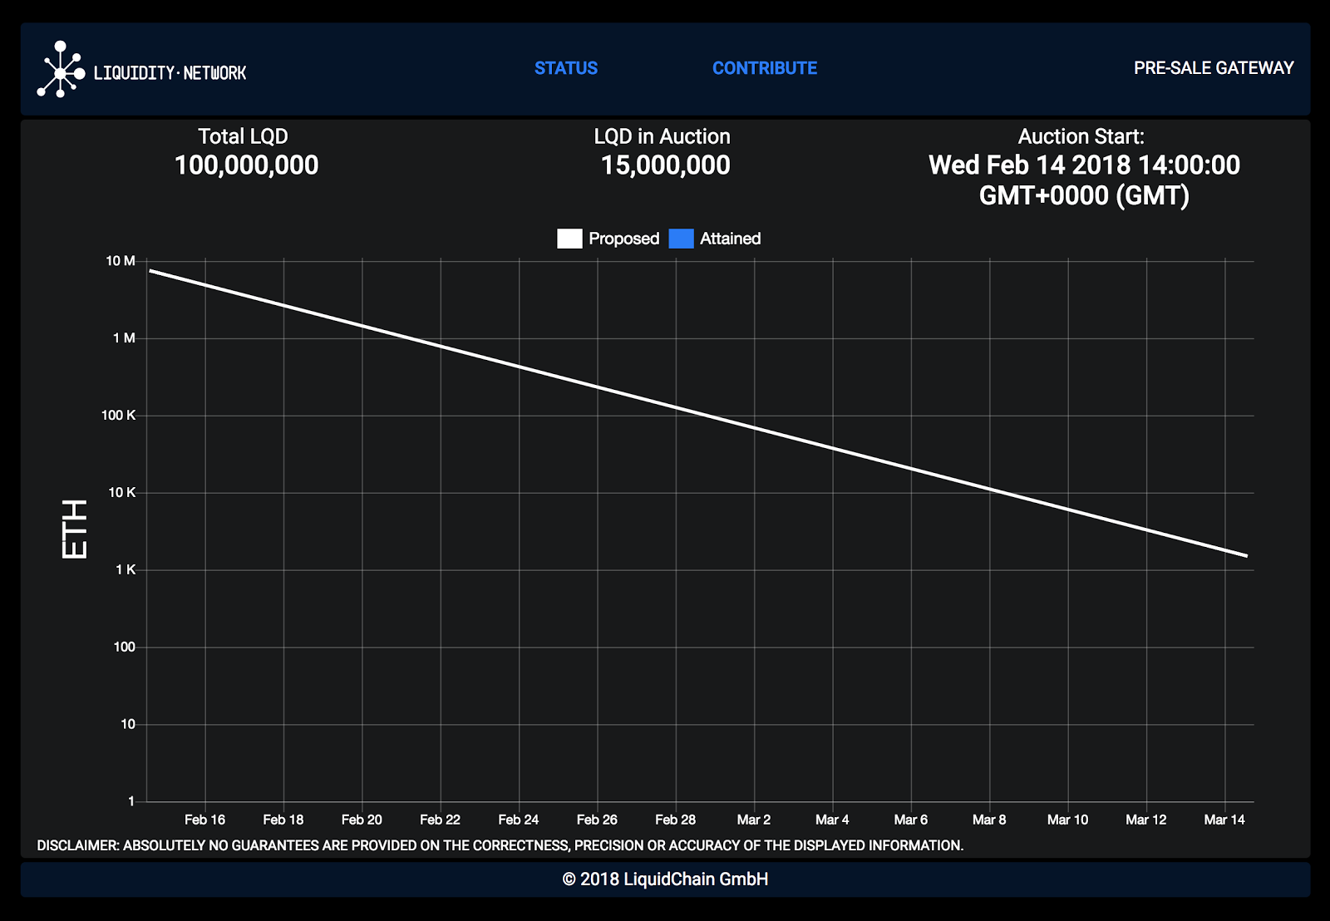Screen dimensions: 1330x921
Task: Click the Attained legend label
Action: (731, 239)
